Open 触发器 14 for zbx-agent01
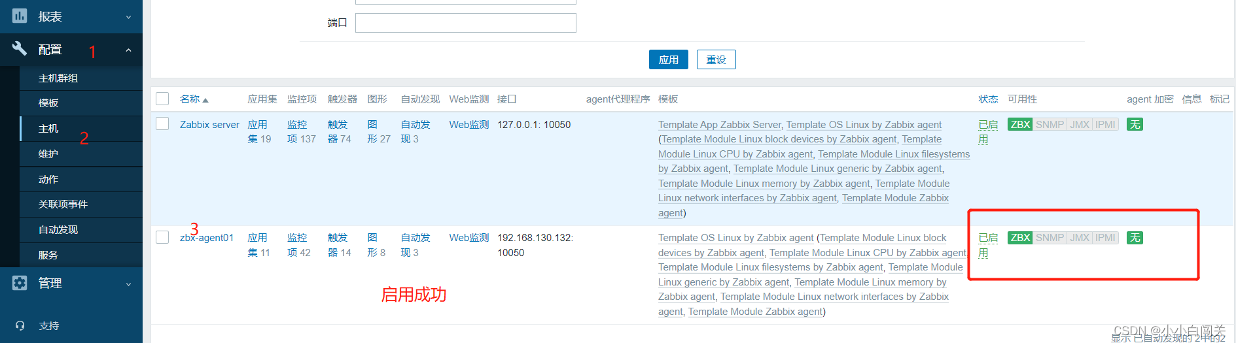1236x343 pixels. (x=340, y=245)
